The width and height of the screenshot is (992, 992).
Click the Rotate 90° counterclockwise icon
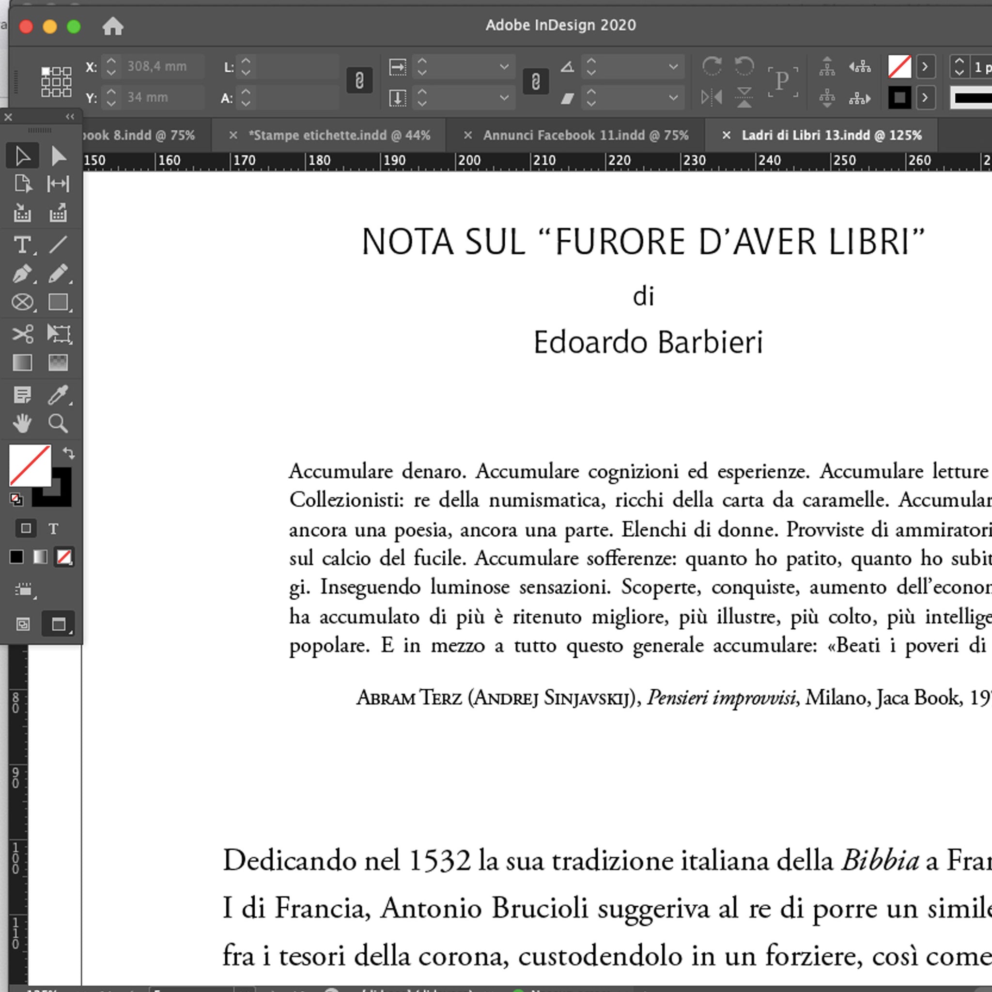(744, 66)
